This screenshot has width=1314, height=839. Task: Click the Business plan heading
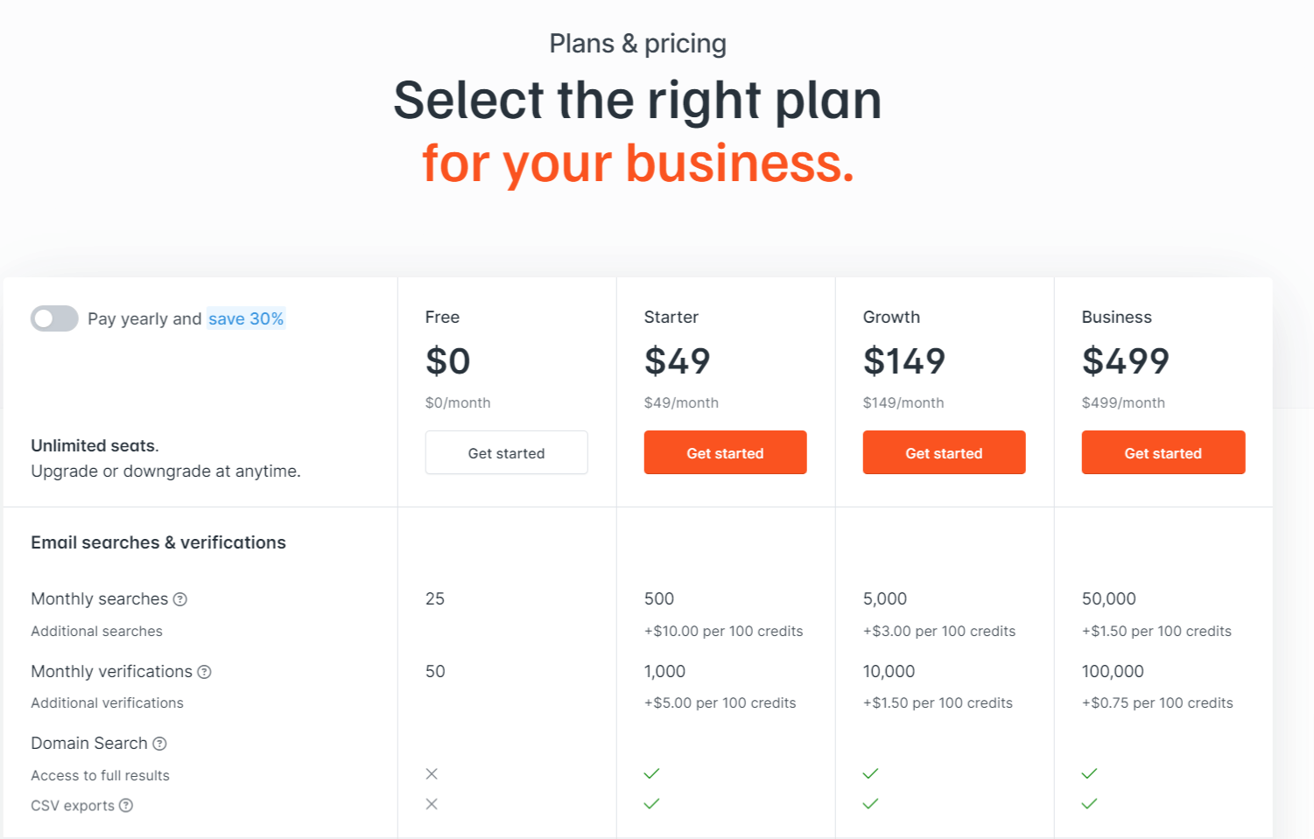click(x=1116, y=317)
